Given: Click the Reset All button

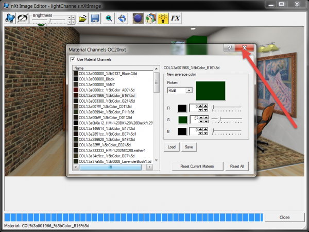Looking at the screenshot, I should (237, 167).
